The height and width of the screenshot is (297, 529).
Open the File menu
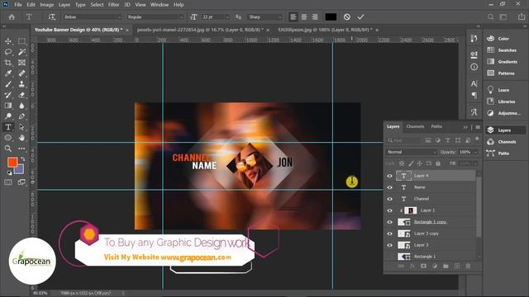[18, 5]
